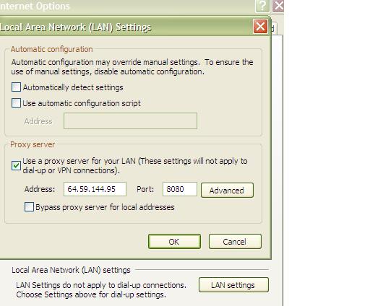Image resolution: width=370 pixels, height=306 pixels.
Task: Click the proxy Address field showing 64.59.144.95
Action: click(95, 189)
